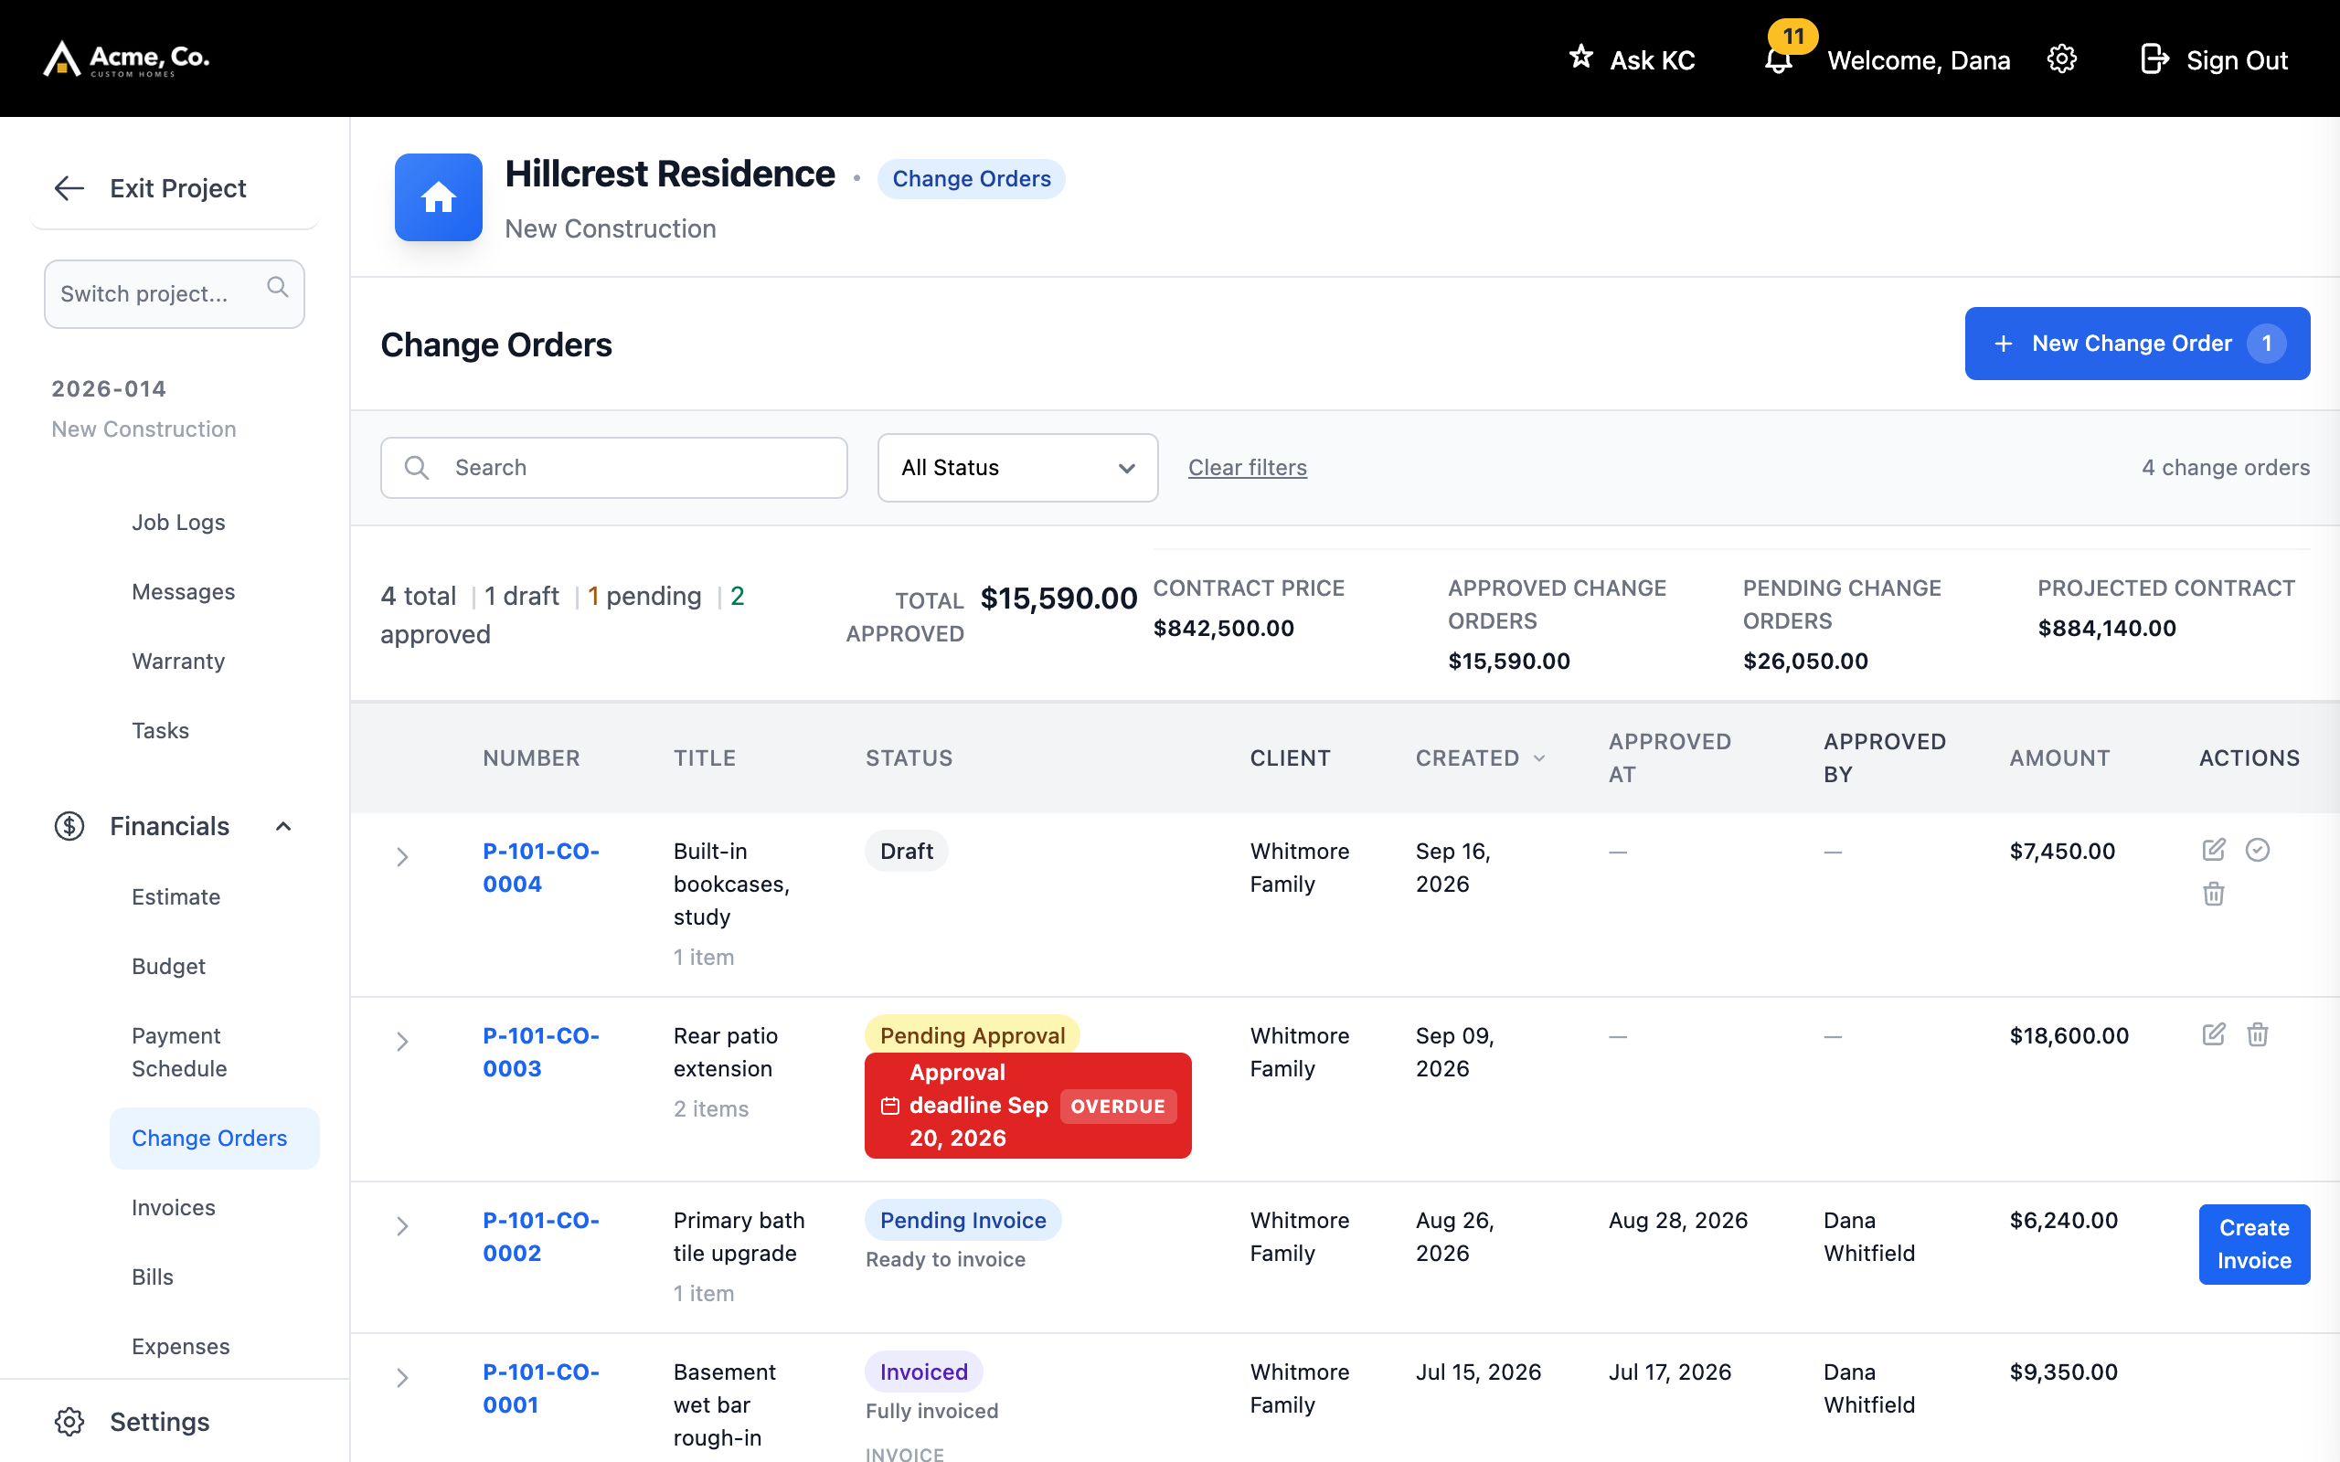
Task: Open change order link P-101-CO-0001
Action: pos(540,1389)
